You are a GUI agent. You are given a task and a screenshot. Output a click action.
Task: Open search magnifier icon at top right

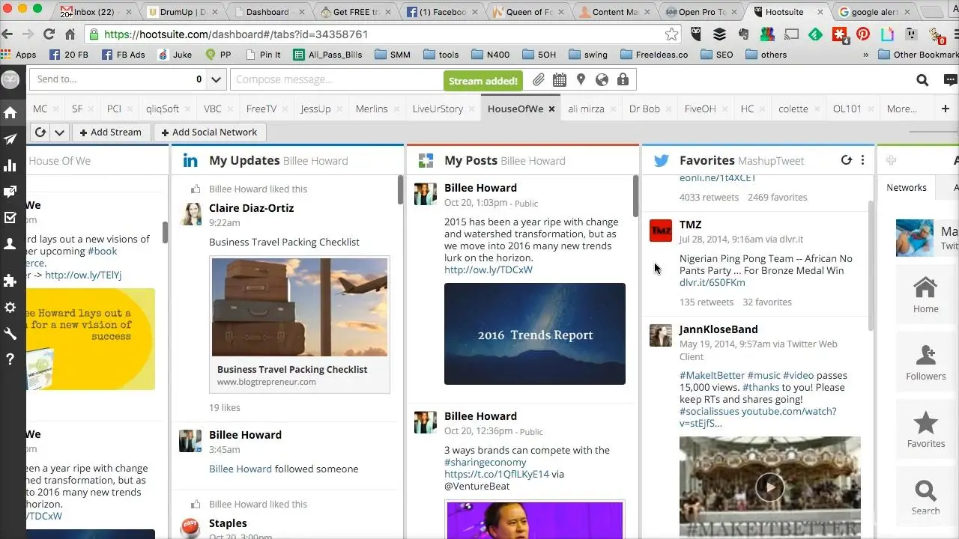coord(922,80)
